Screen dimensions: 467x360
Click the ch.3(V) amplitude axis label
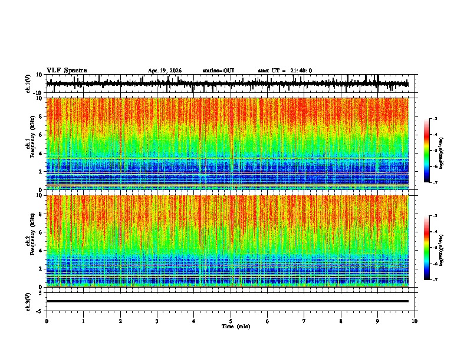pyautogui.click(x=28, y=302)
